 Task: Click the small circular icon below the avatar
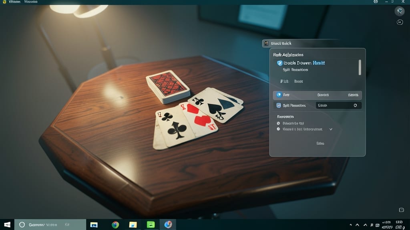click(x=400, y=22)
